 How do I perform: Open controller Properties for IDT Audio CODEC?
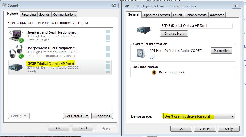tap(221, 51)
